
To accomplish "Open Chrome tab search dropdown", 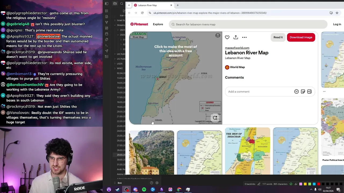I will tap(129, 5).
